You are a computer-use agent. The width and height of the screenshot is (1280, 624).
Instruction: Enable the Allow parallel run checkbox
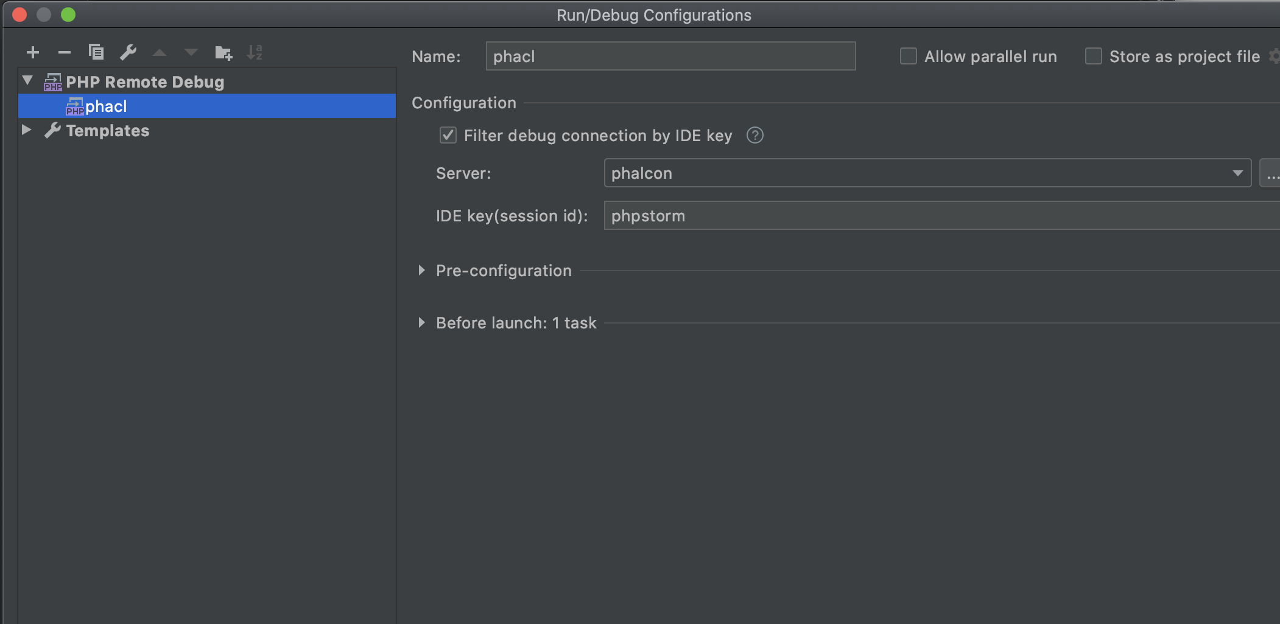click(x=908, y=57)
